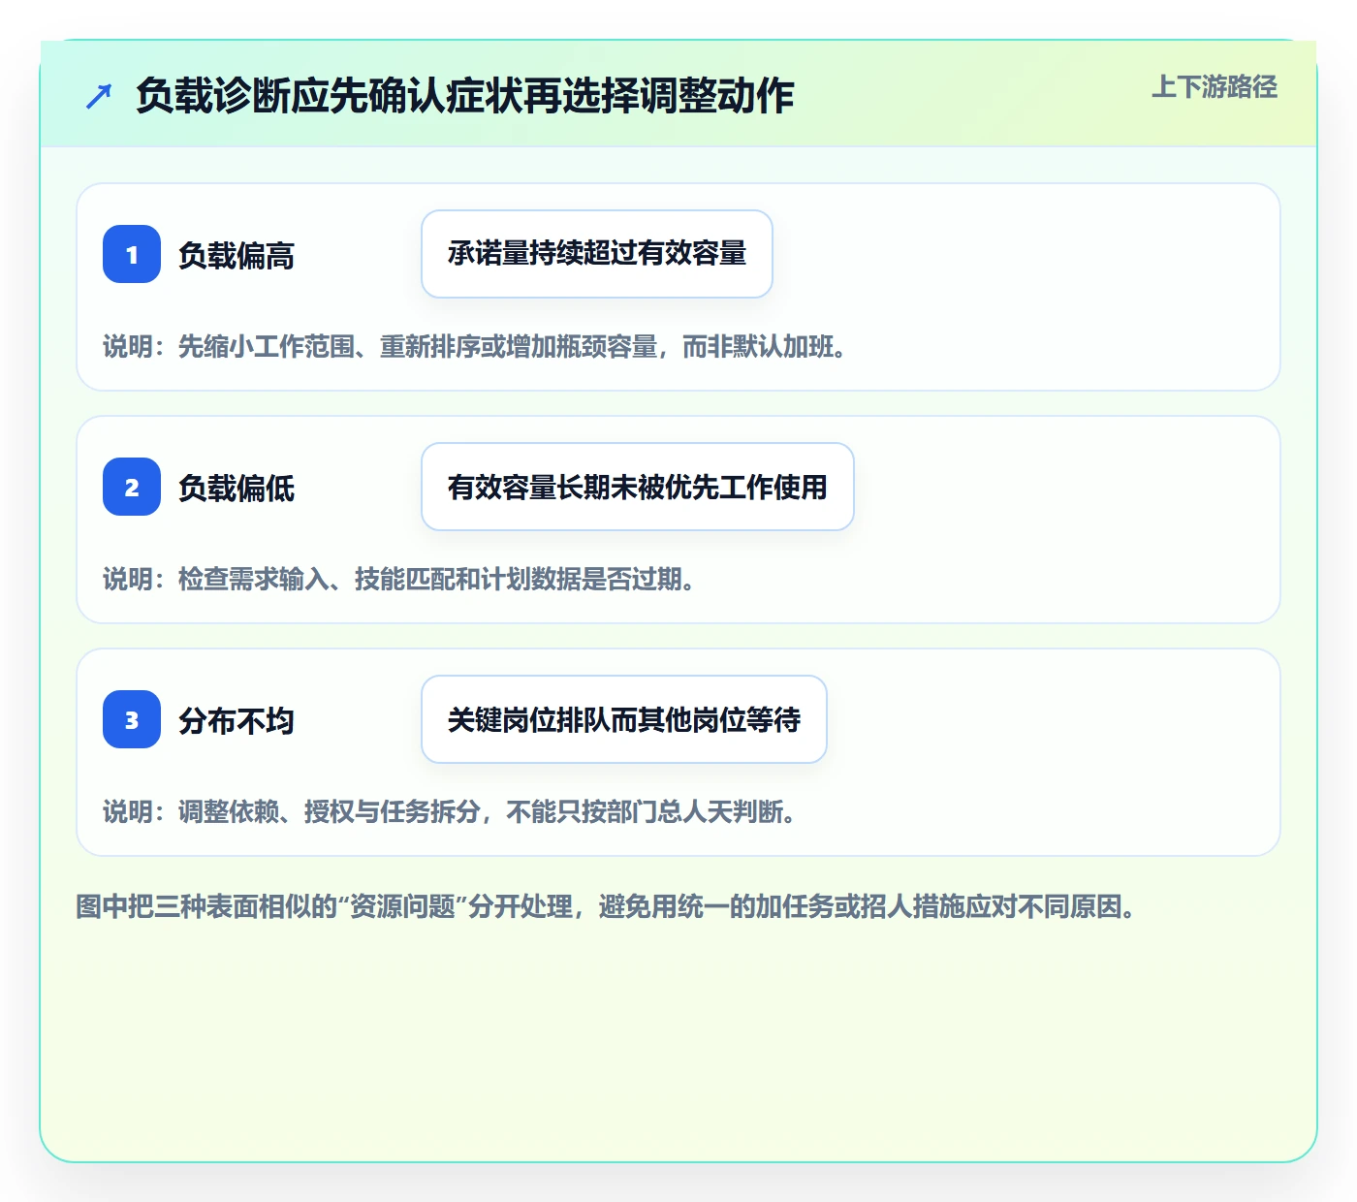Click the 承诺量持续超过有效容量 box
1357x1202 pixels.
pos(597,254)
